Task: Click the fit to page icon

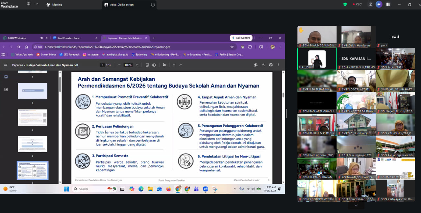Action: click(147, 65)
